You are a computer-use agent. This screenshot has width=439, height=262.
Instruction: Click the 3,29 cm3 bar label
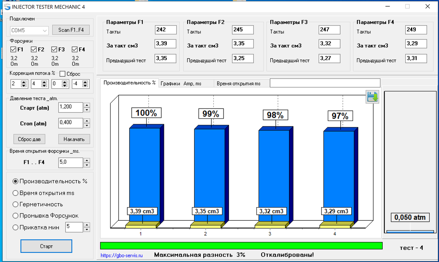coord(337,211)
